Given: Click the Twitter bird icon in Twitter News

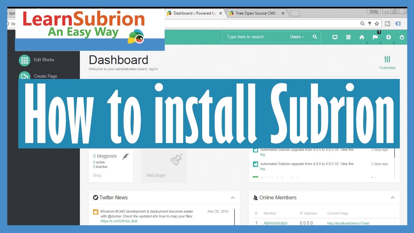Looking at the screenshot, I should point(95,197).
